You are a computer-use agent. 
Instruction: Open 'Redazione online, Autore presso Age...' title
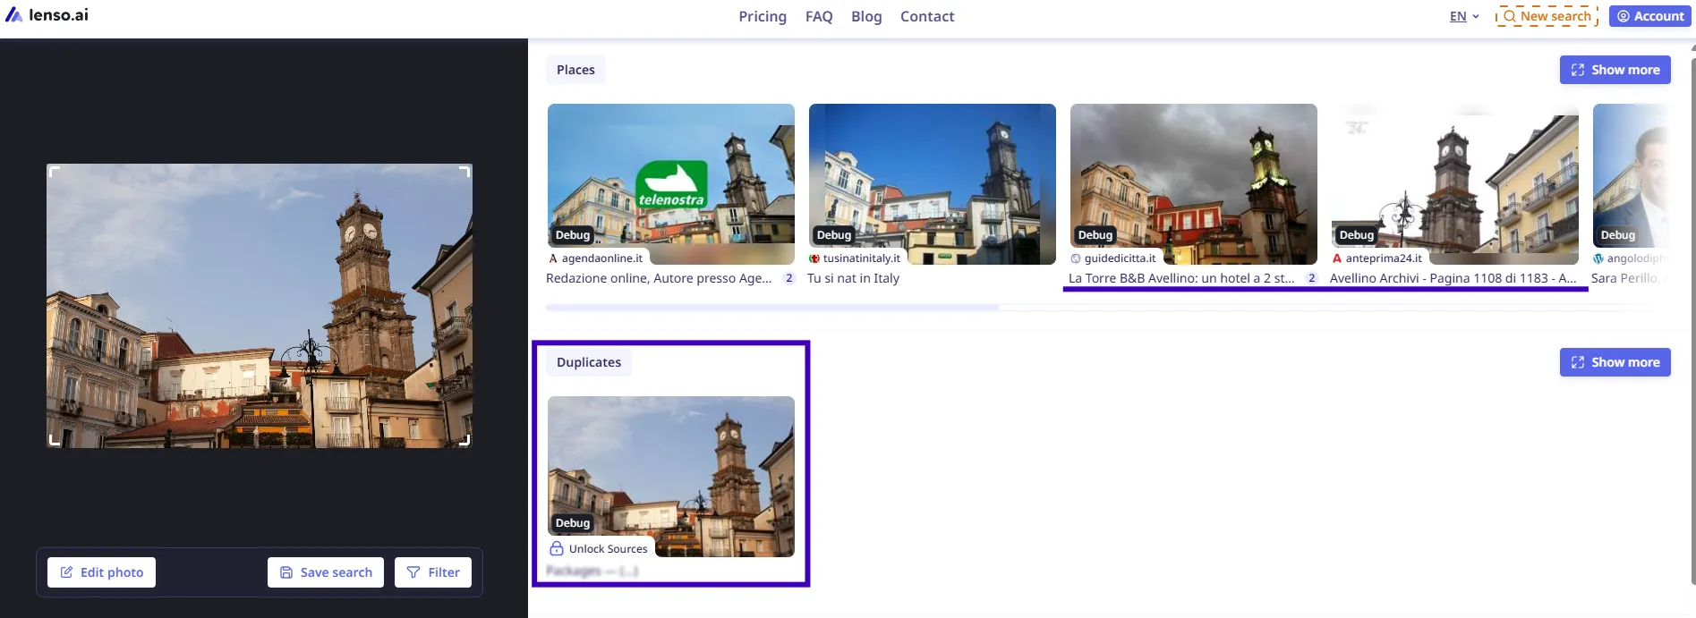[x=659, y=278]
